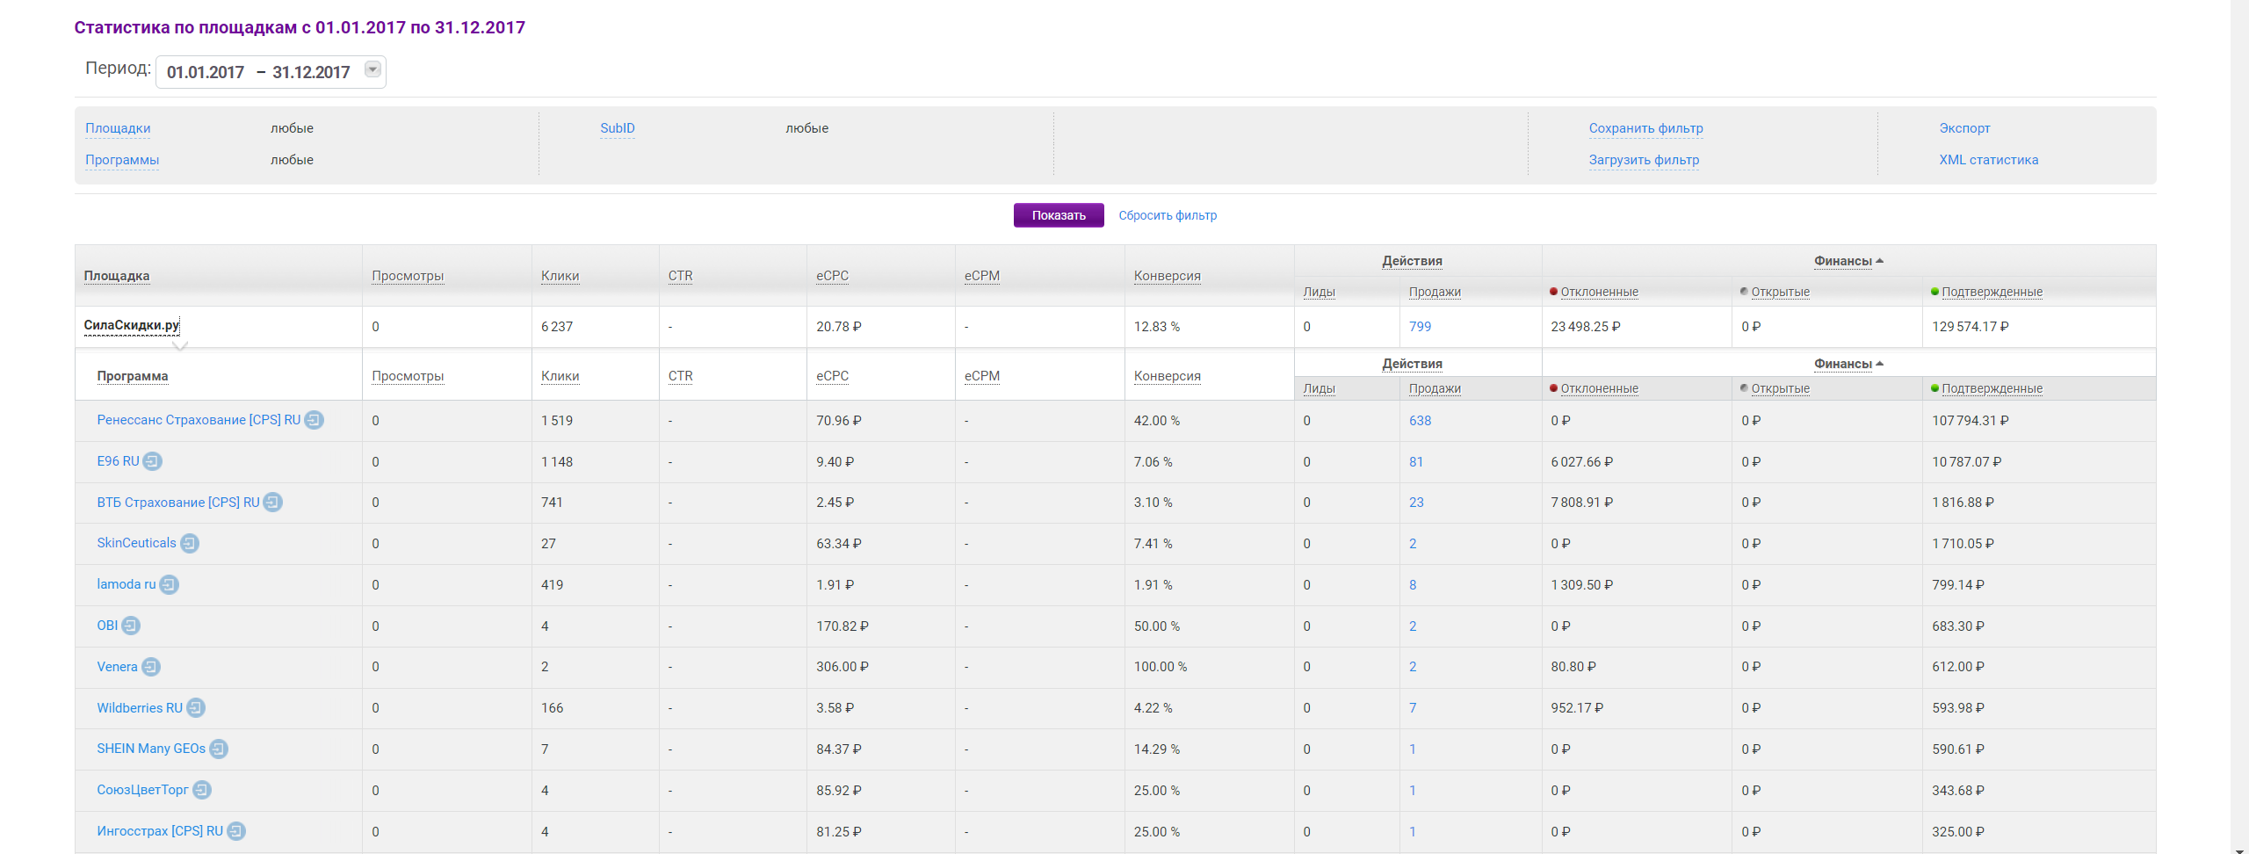Select the 01.01.2017 start date field

206,72
